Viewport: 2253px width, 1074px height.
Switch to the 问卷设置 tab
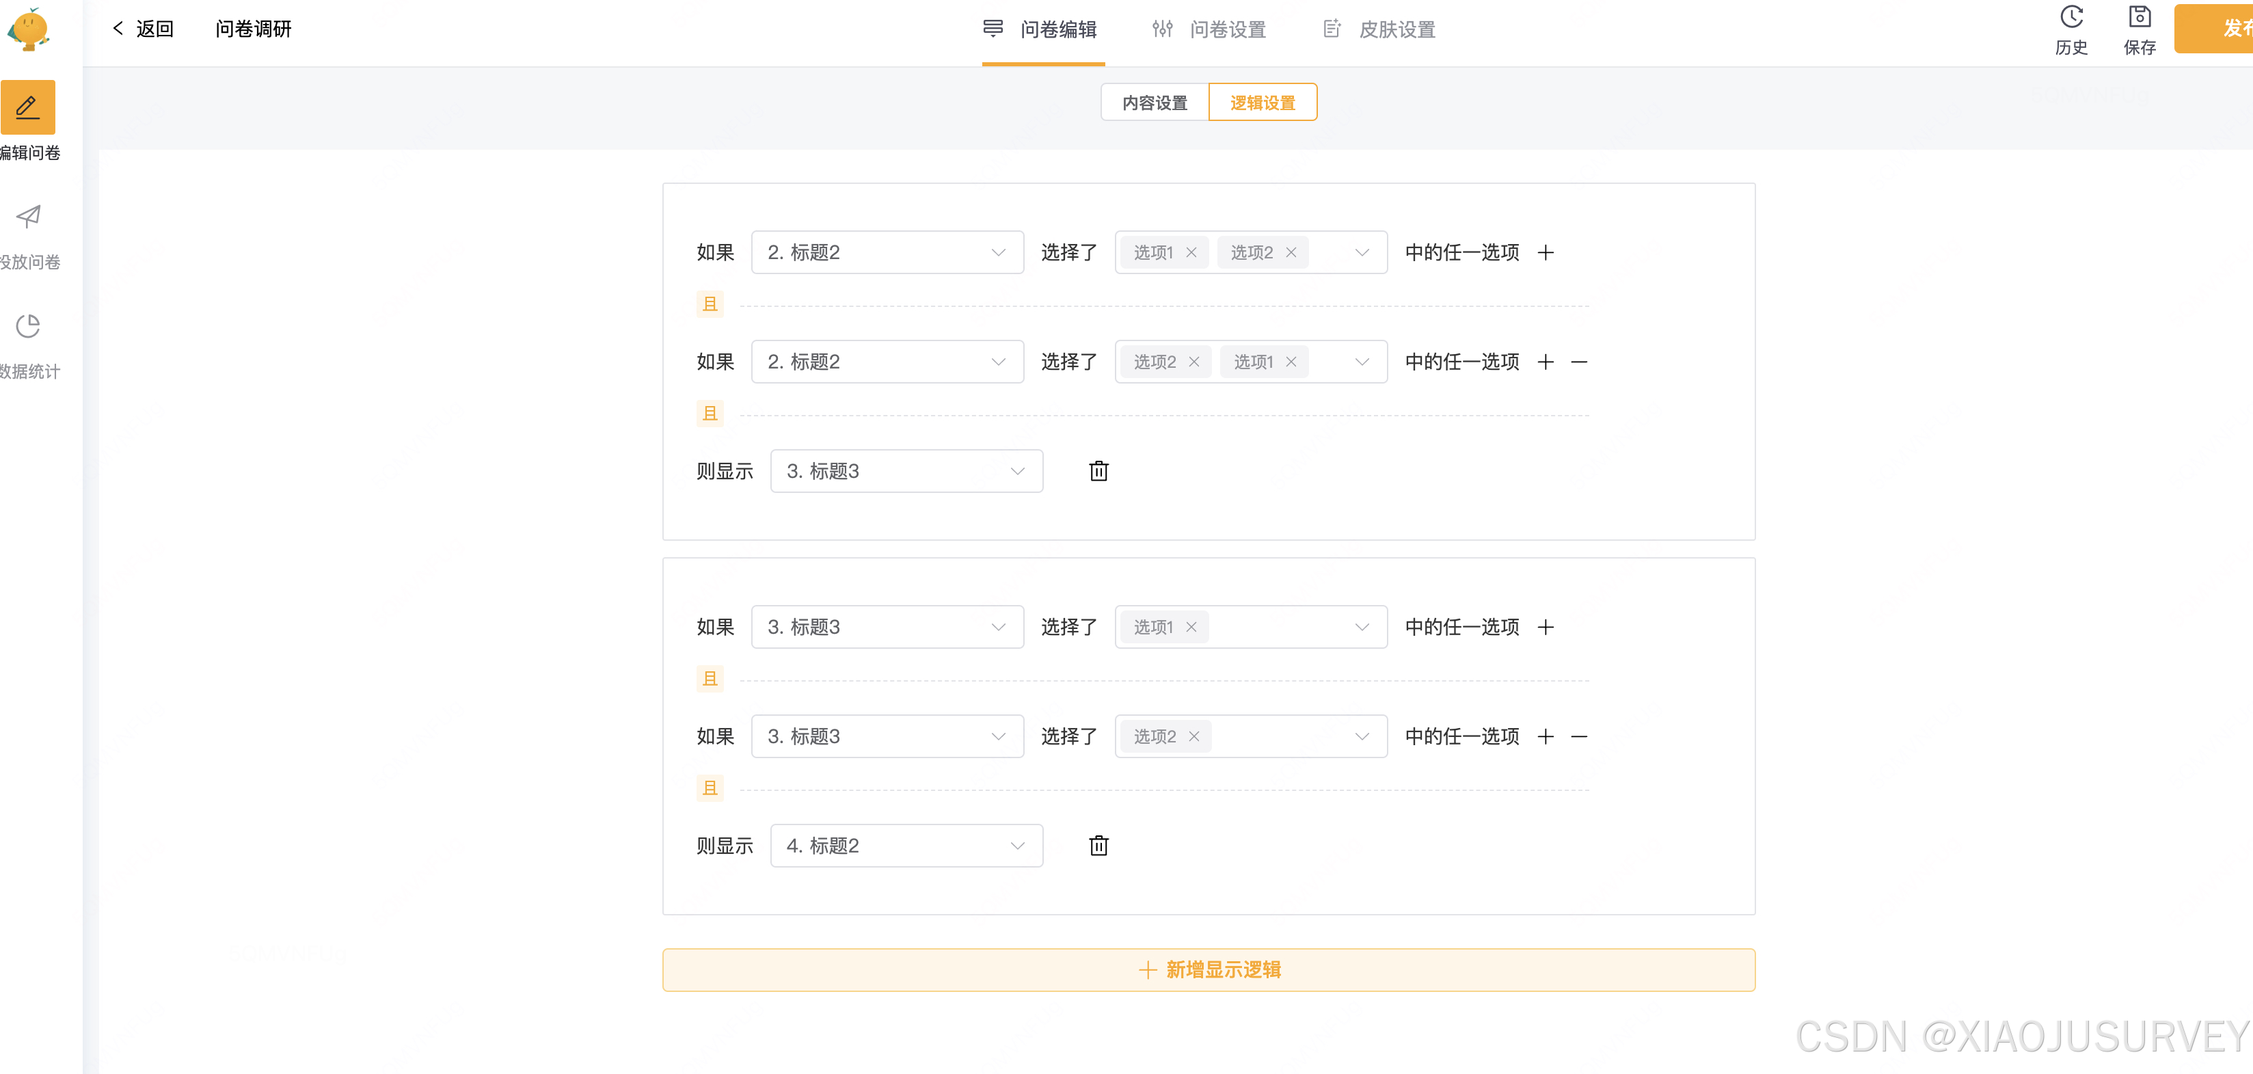(1209, 29)
